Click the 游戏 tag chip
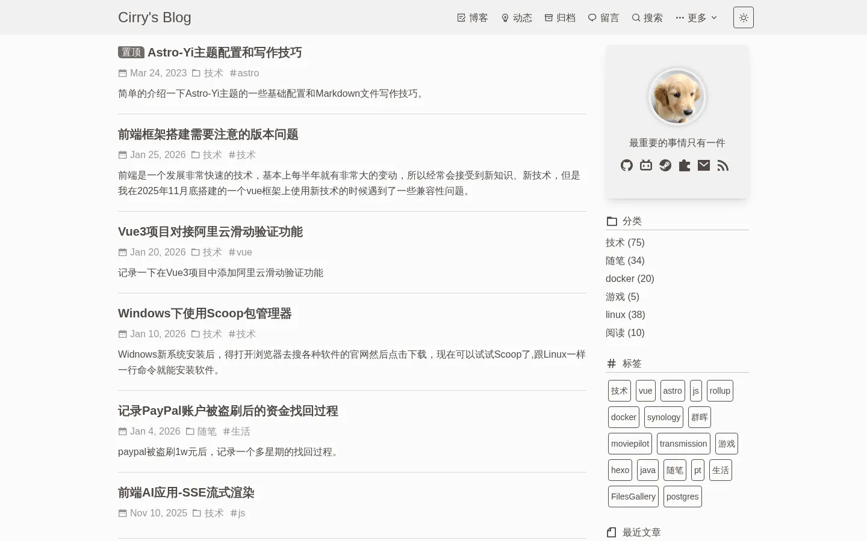 pyautogui.click(x=727, y=444)
